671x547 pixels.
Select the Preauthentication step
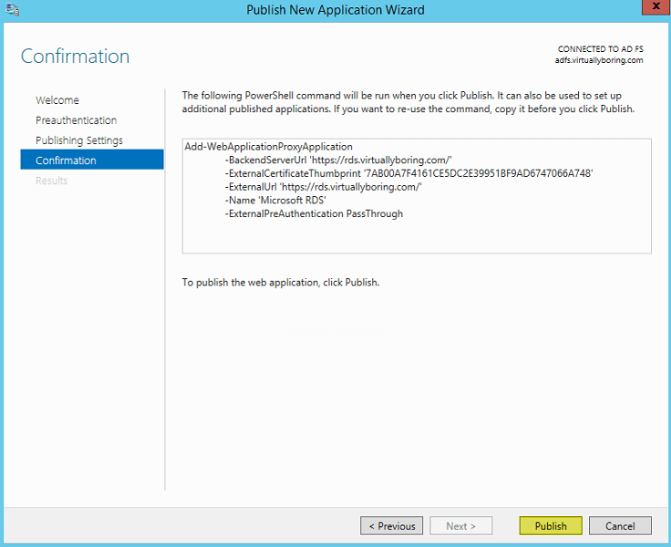(x=77, y=120)
